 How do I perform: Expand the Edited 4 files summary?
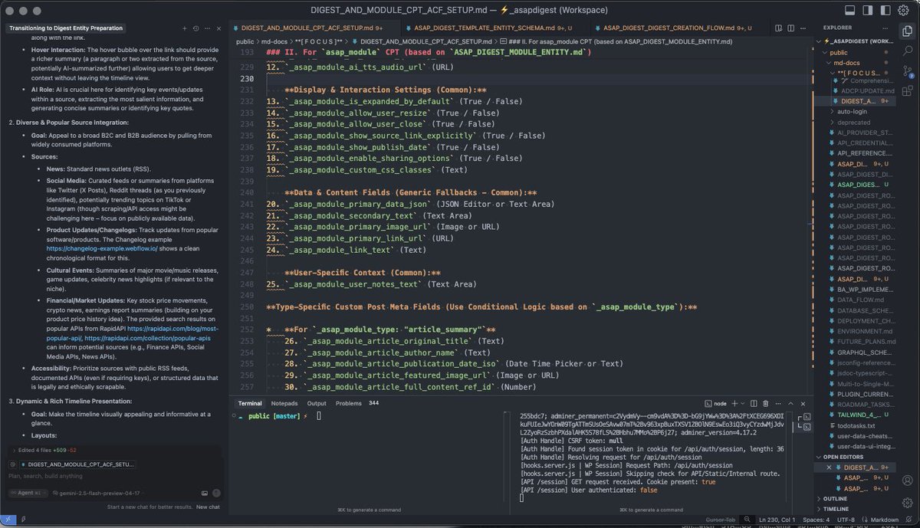pyautogui.click(x=49, y=451)
